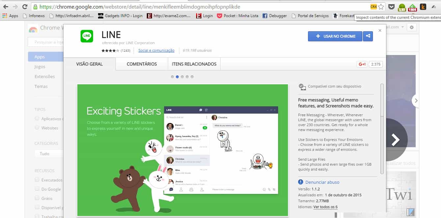Click the description panel scrollbar
Image resolution: width=441 pixels, height=218 pixels.
click(382, 128)
